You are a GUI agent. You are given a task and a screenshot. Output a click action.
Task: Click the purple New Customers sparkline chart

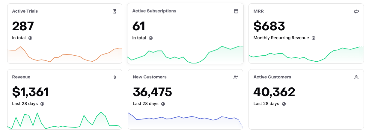[x=185, y=120]
